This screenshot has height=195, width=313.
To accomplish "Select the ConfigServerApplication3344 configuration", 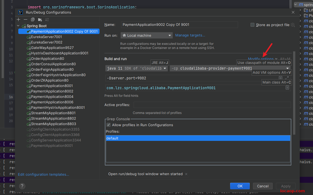I will 56,140.
